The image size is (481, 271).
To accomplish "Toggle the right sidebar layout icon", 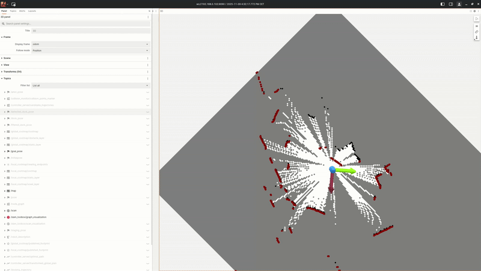I will click(451, 4).
